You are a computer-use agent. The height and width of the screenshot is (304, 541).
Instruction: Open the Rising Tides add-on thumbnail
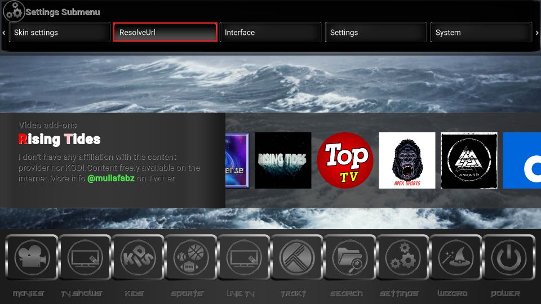(283, 160)
